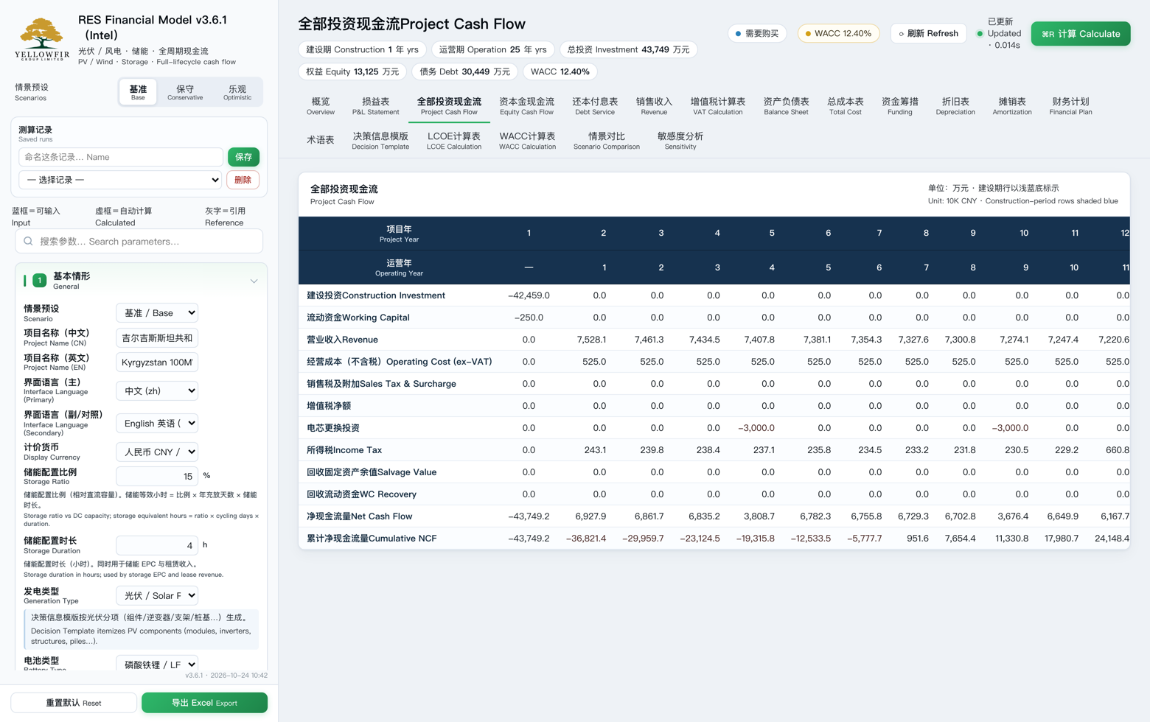Switch to the 损益表 P&L Statement tab

[x=376, y=106]
